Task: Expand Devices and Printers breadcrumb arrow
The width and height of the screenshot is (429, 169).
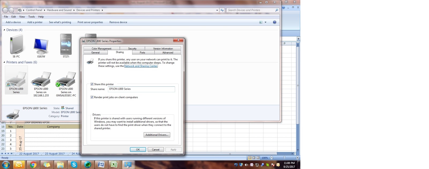Action: coord(102,10)
